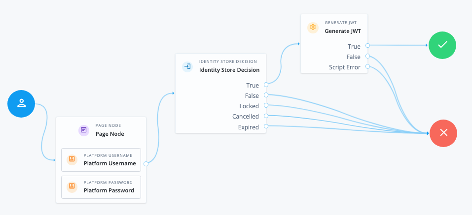Click the Platform Username orange icon
Image resolution: width=472 pixels, height=215 pixels.
[x=72, y=159]
